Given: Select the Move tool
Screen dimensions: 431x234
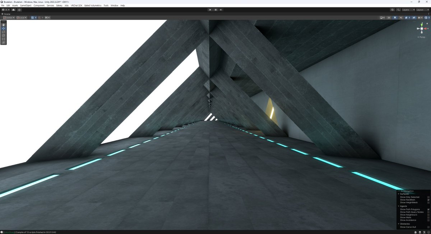Looking at the screenshot, I should point(4,28).
